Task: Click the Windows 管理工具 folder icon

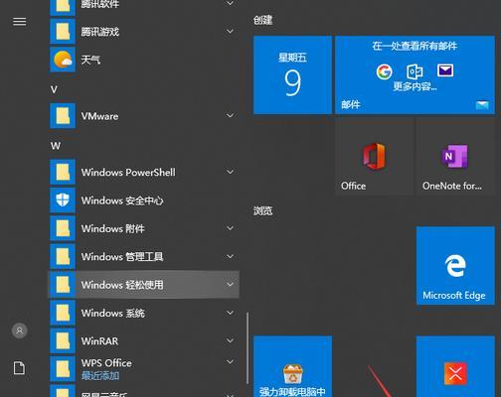Action: click(x=63, y=256)
